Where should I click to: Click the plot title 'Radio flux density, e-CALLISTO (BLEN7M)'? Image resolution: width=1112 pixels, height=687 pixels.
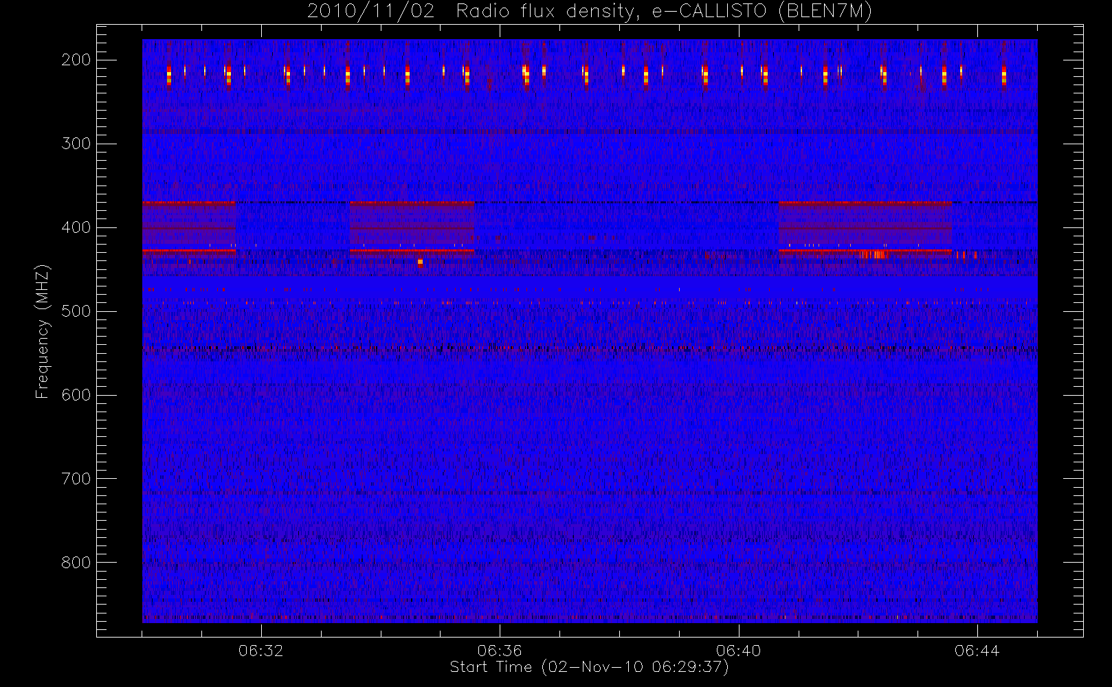pyautogui.click(x=664, y=12)
